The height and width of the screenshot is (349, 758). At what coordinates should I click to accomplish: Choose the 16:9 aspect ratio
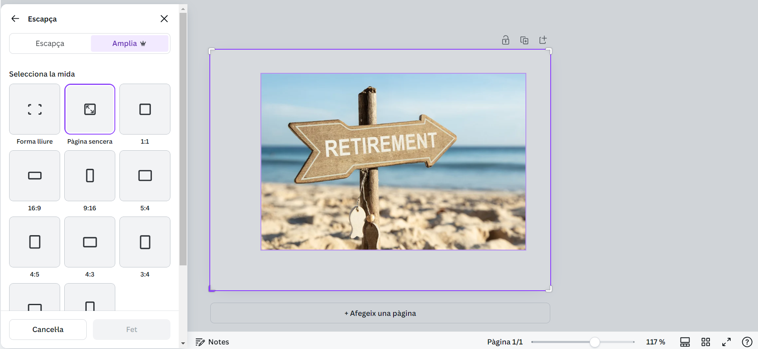click(x=35, y=176)
